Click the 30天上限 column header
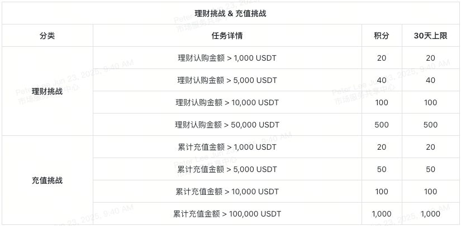 430,36
